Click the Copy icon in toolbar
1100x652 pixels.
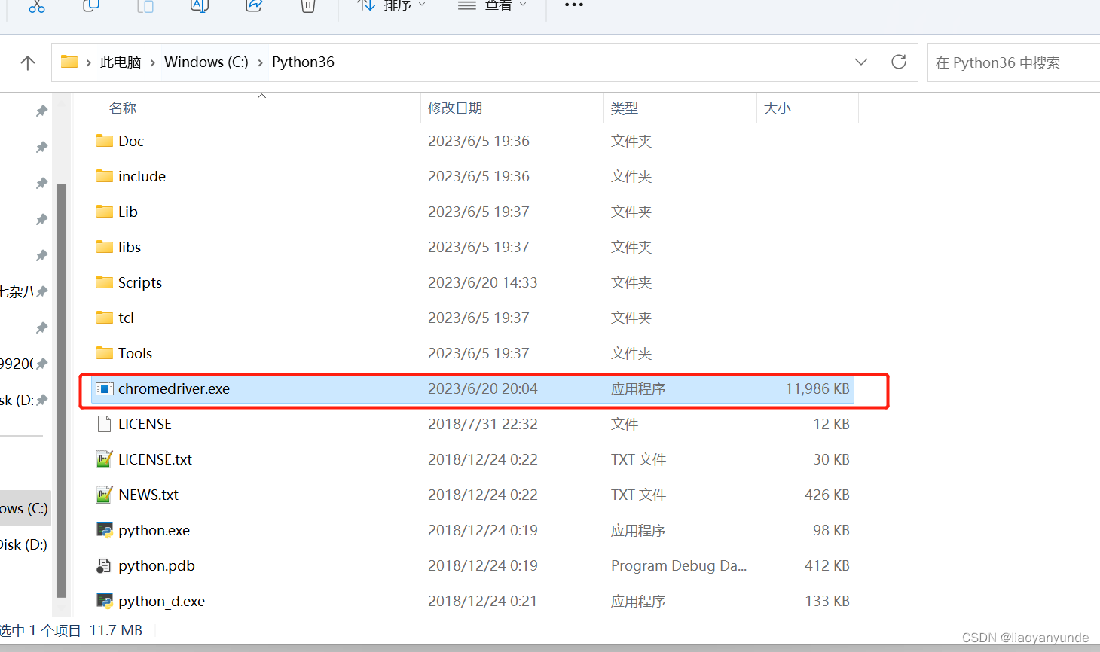[x=91, y=6]
